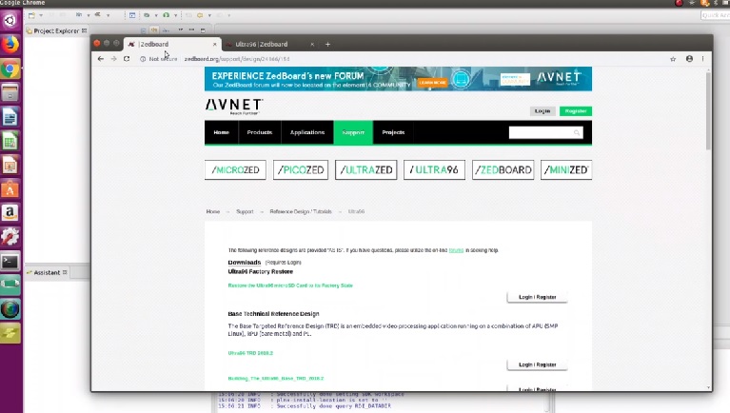Click the search magnifier in the site search box
The image size is (730, 413).
(577, 132)
